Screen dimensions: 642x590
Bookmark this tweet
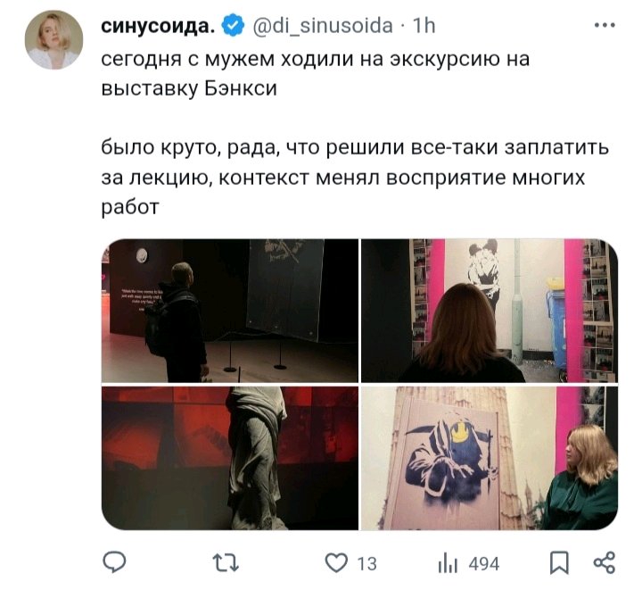point(559,562)
